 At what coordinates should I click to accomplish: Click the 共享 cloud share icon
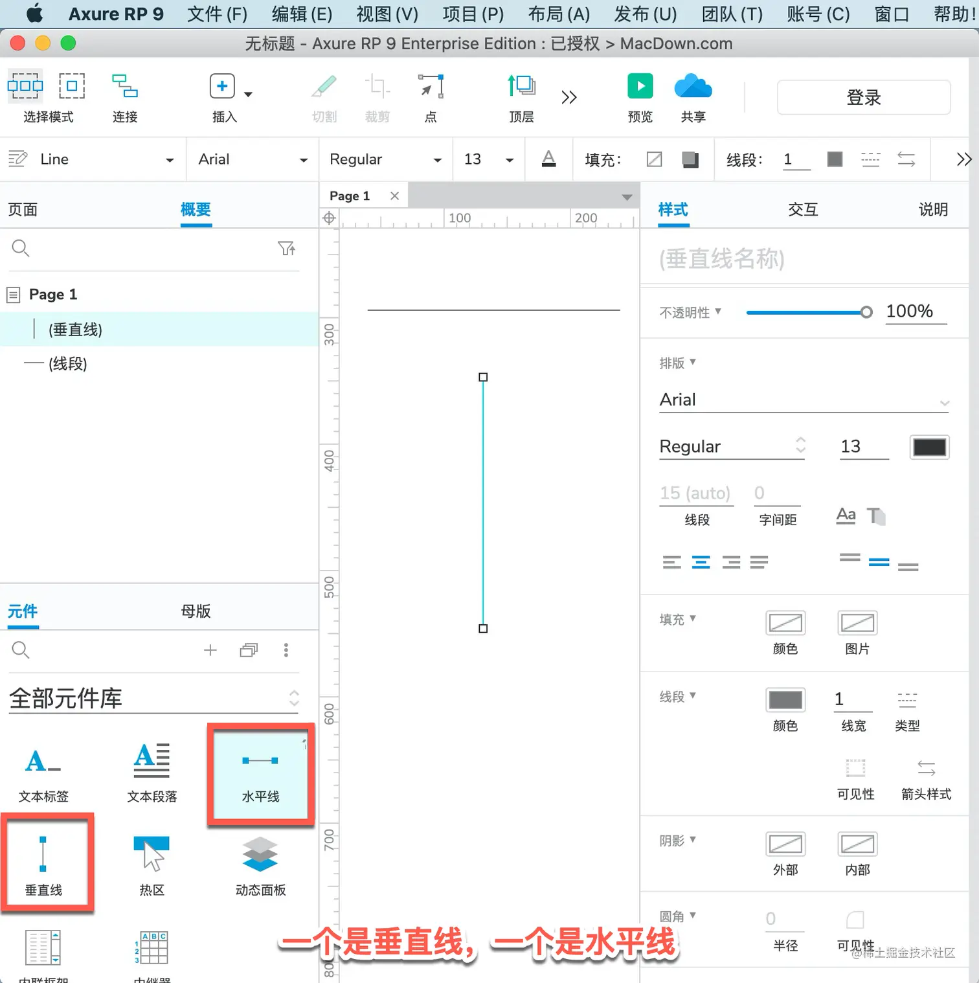click(x=693, y=85)
